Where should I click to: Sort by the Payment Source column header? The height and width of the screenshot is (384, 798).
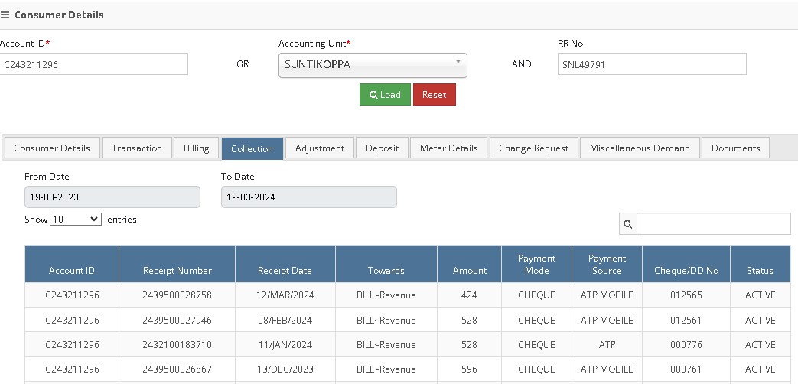click(607, 264)
